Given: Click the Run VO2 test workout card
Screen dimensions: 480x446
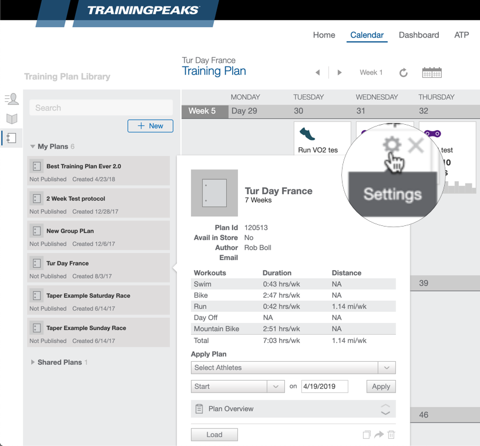Looking at the screenshot, I should (x=322, y=138).
